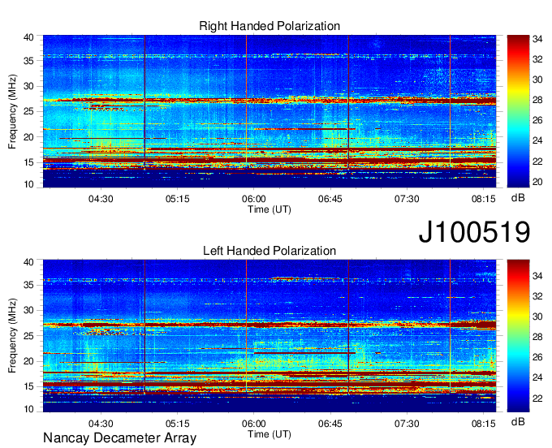Viewport: 552px width, 448px height.
Task: Click the "Nancay Decameter Array" caption
Action: pos(119,438)
